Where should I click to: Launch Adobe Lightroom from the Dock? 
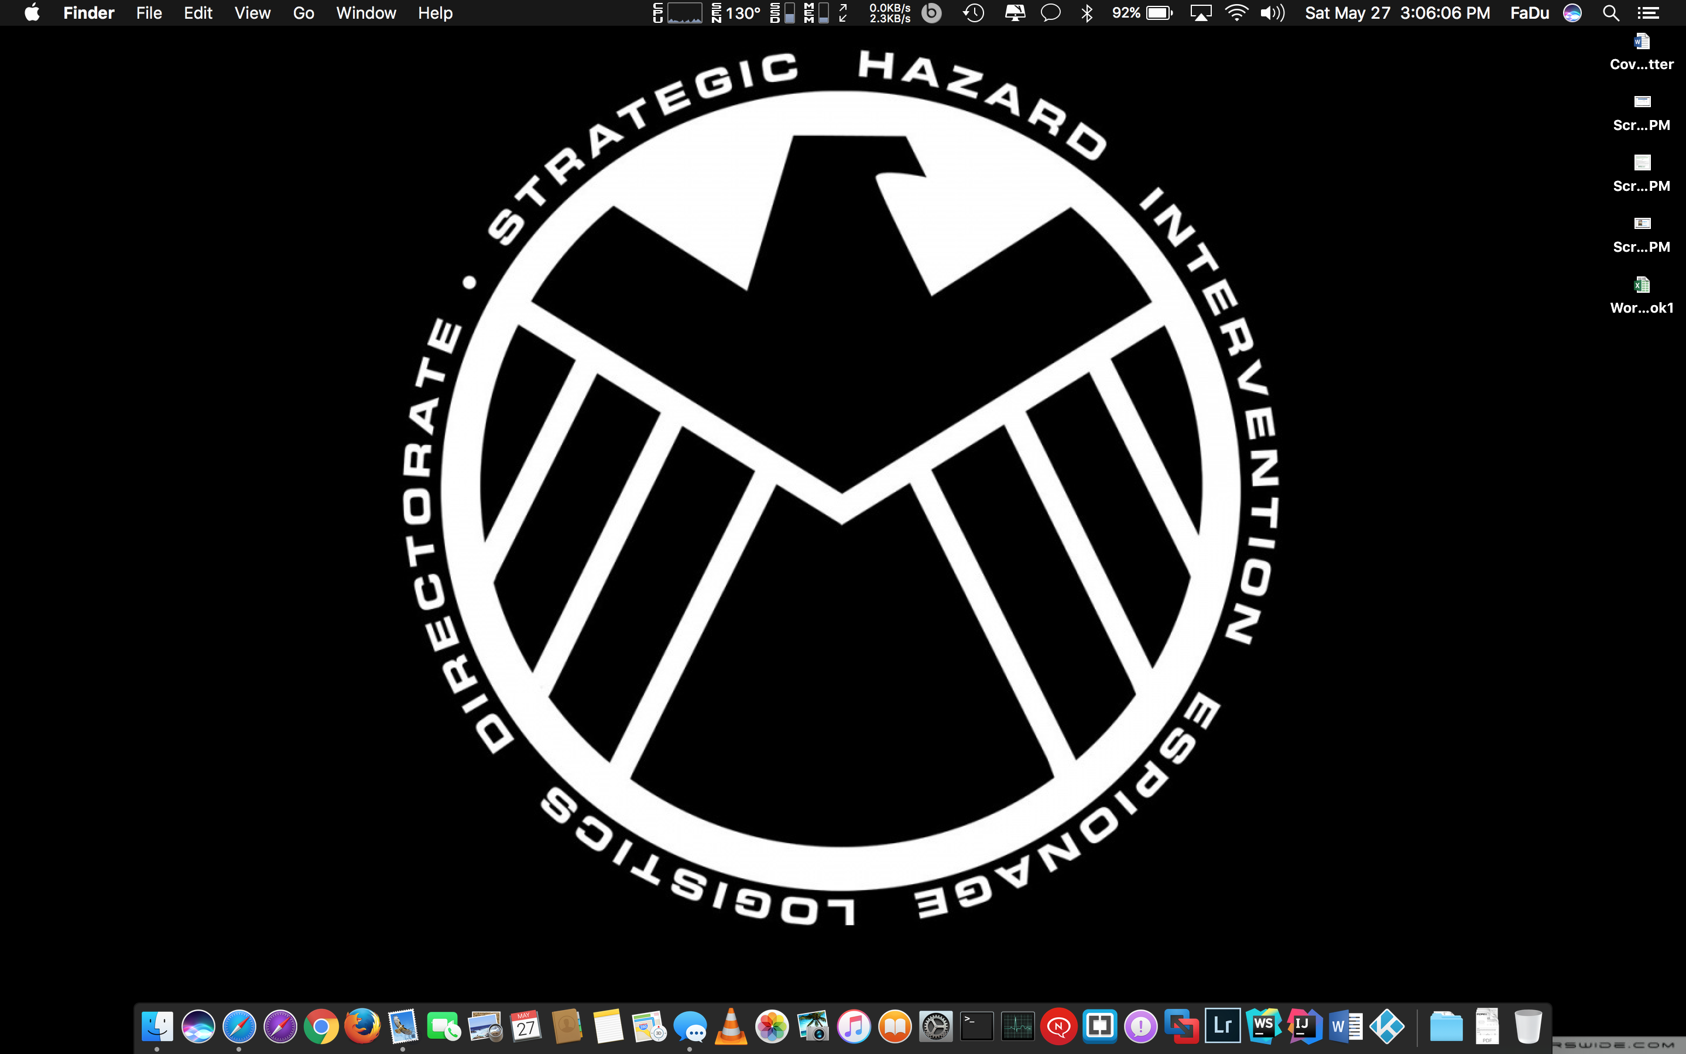1223,1026
